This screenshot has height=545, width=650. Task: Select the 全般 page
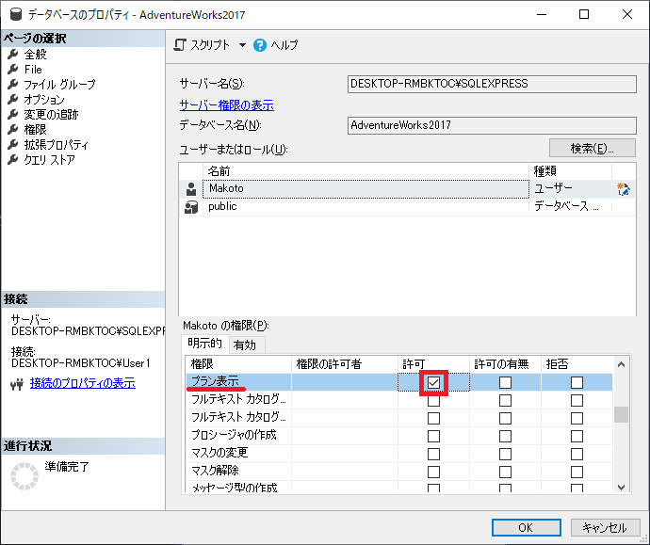[x=35, y=54]
